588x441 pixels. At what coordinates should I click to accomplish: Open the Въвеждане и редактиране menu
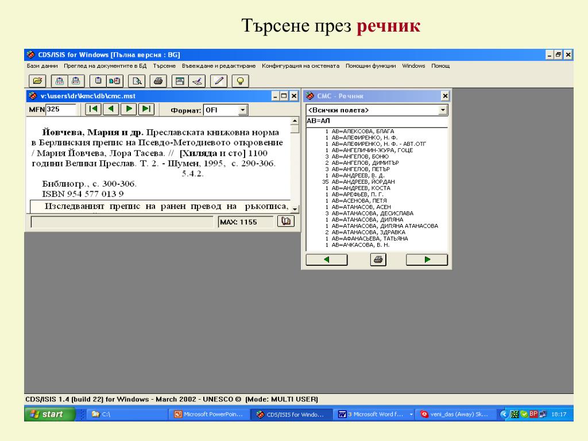[219, 66]
